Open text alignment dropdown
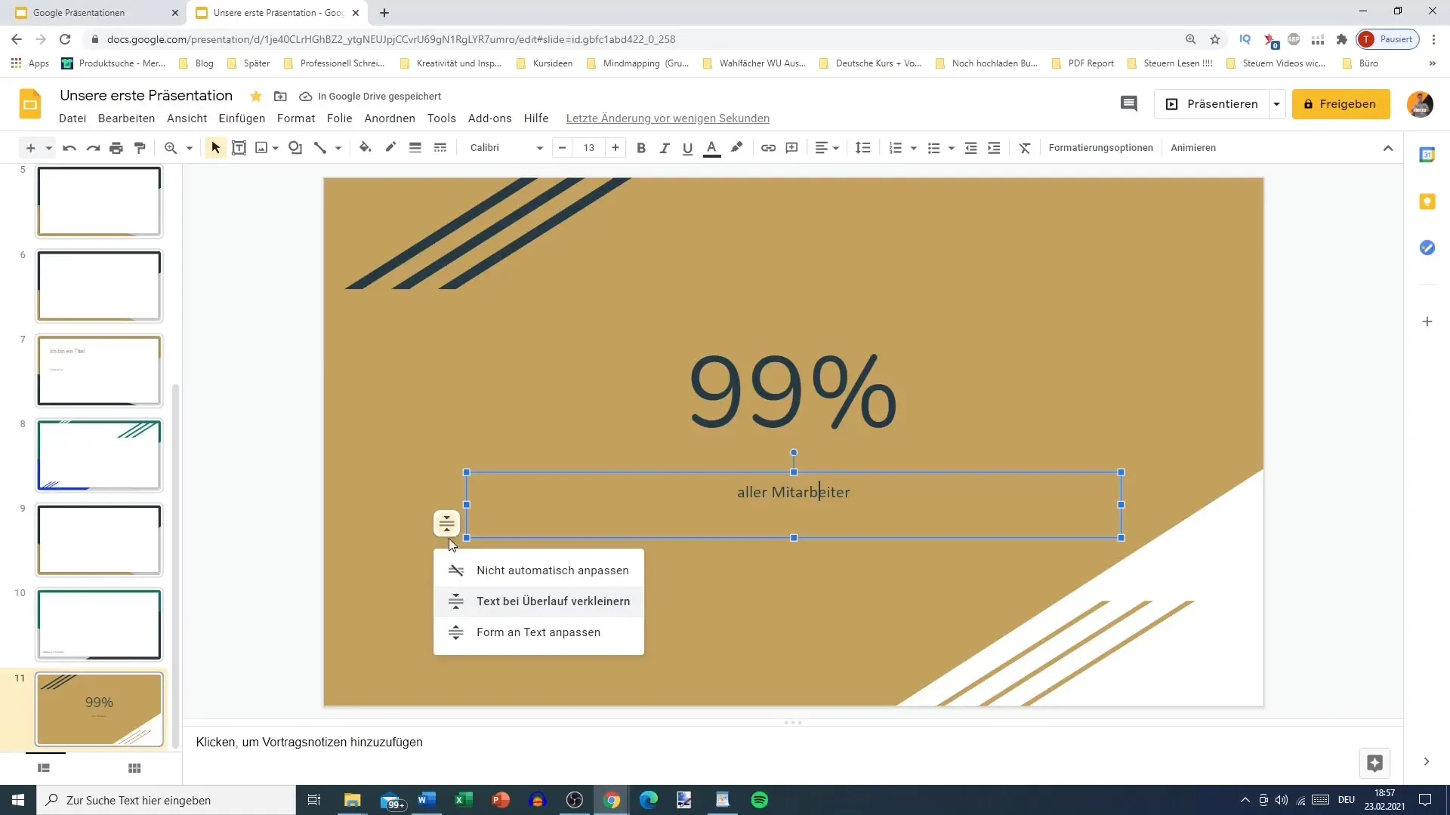 click(x=827, y=148)
